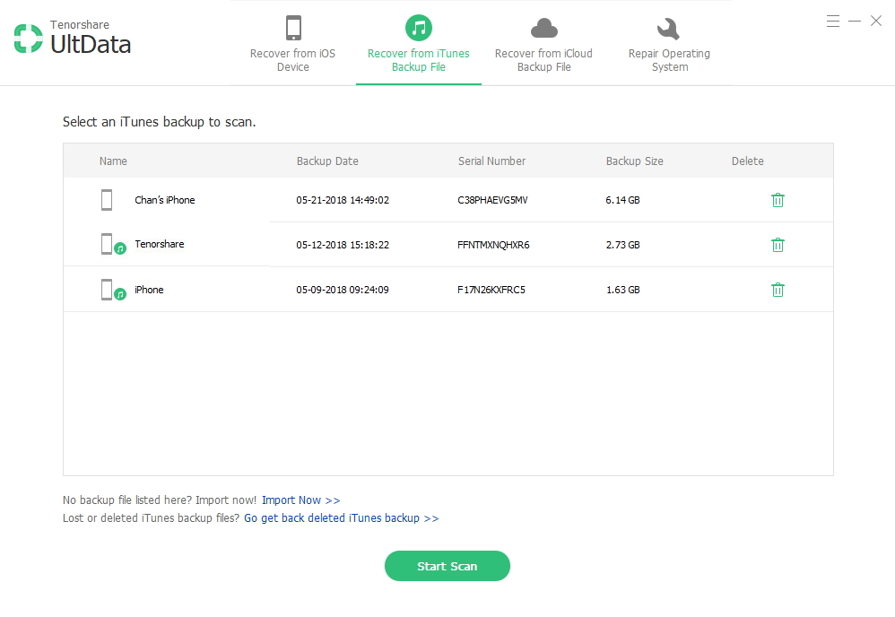This screenshot has width=895, height=617.
Task: Click the Backup Date column header
Action: coord(327,161)
